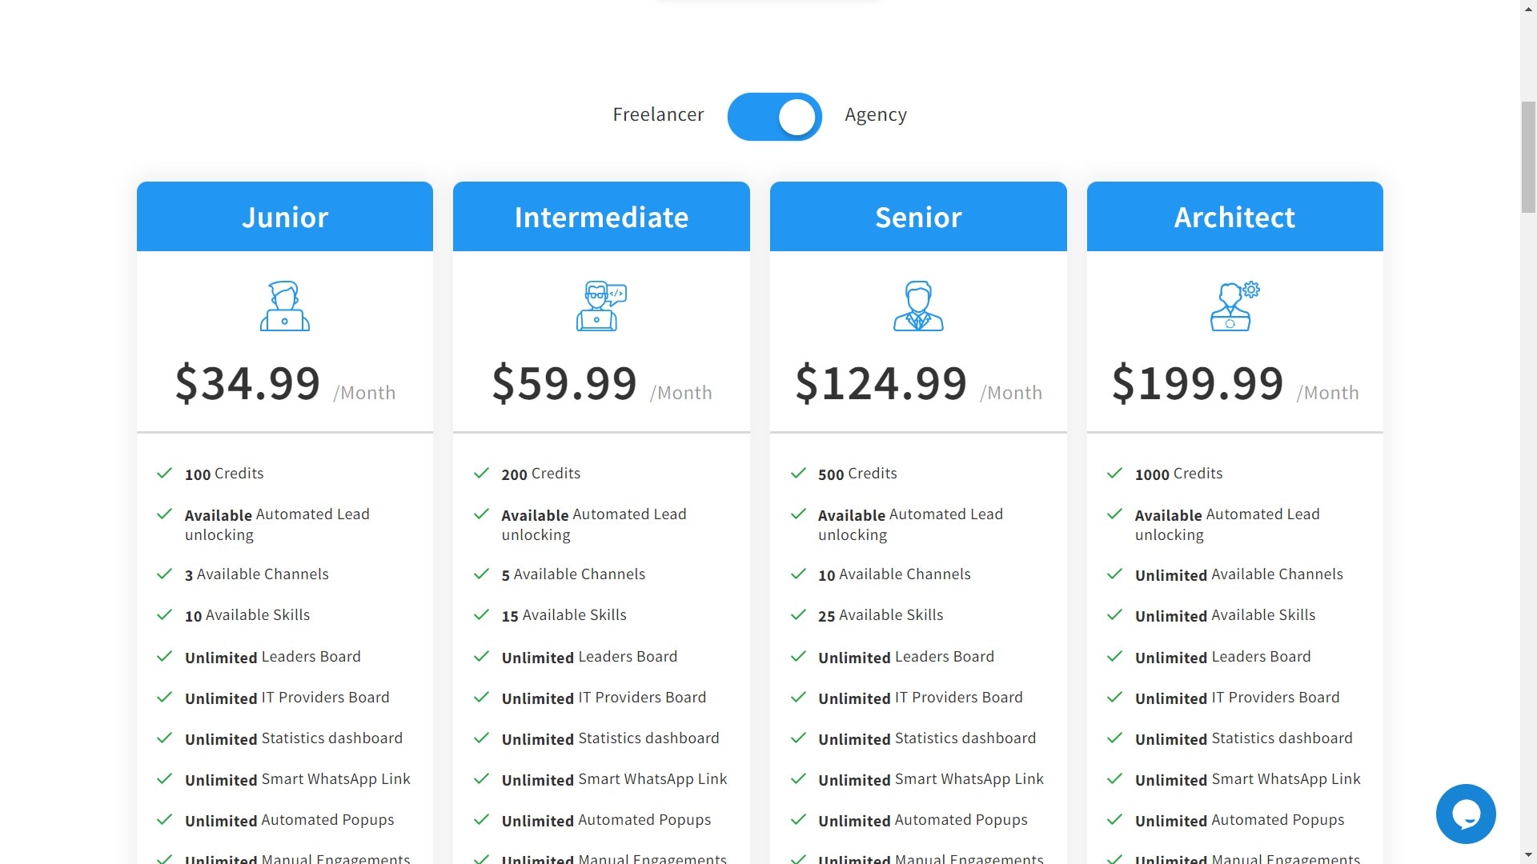Click Unlimited Smart WhatsApp Link in Senior plan
Screen dimensions: 1537x864
coord(930,779)
